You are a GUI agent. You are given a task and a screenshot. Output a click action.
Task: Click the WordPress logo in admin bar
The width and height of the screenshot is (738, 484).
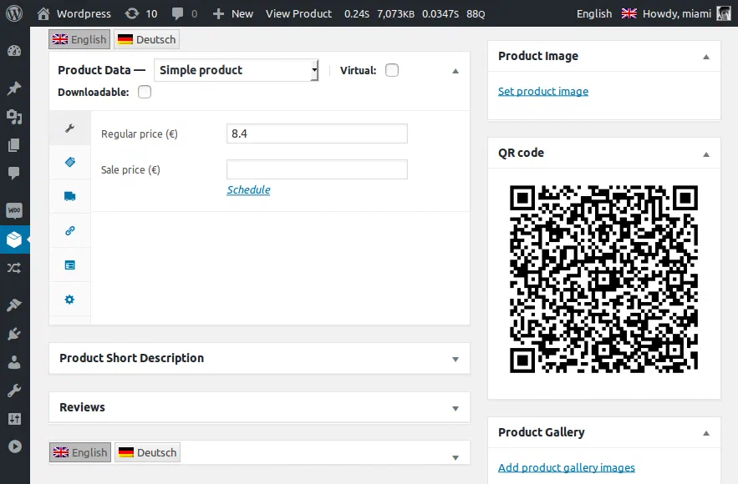[x=14, y=13]
